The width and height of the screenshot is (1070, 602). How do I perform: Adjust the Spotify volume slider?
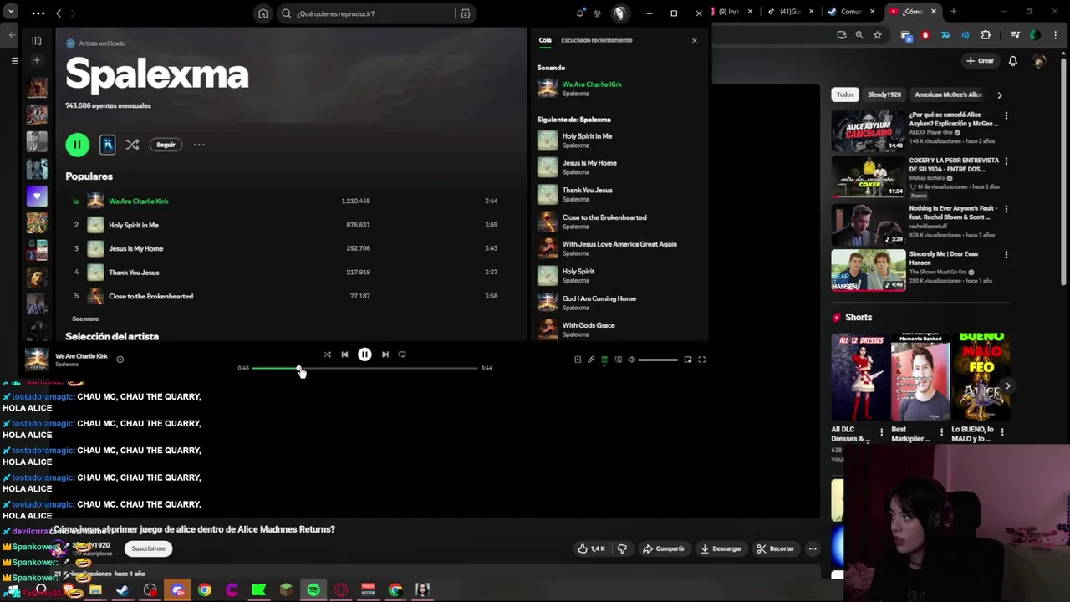click(658, 360)
